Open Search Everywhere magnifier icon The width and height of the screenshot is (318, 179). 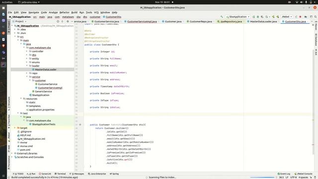[316, 17]
